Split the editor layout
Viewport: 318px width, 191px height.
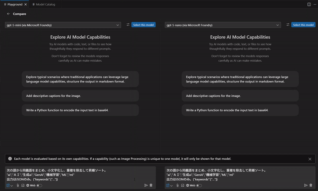click(309, 4)
